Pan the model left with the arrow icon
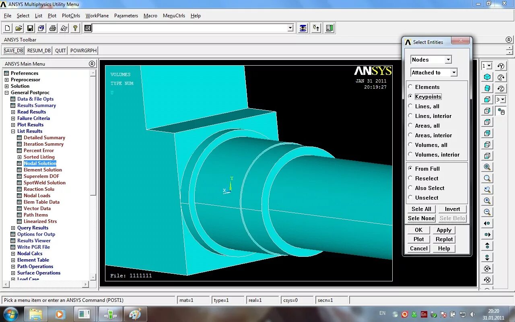This screenshot has width=515, height=322. coord(487,223)
